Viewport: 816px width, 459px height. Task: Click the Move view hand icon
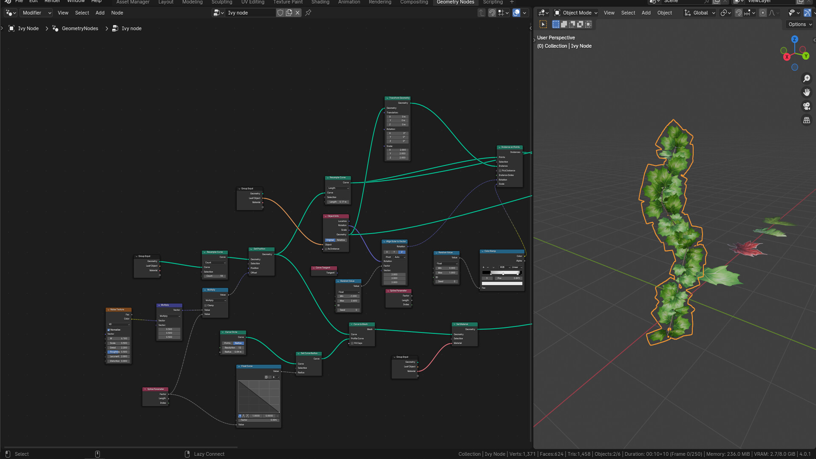[x=806, y=92]
